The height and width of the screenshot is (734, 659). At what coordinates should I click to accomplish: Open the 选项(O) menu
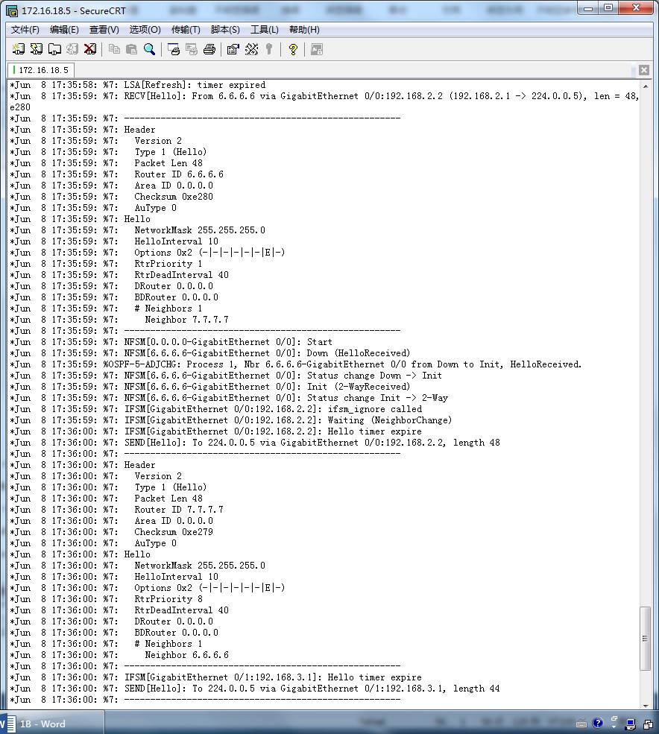[x=145, y=30]
